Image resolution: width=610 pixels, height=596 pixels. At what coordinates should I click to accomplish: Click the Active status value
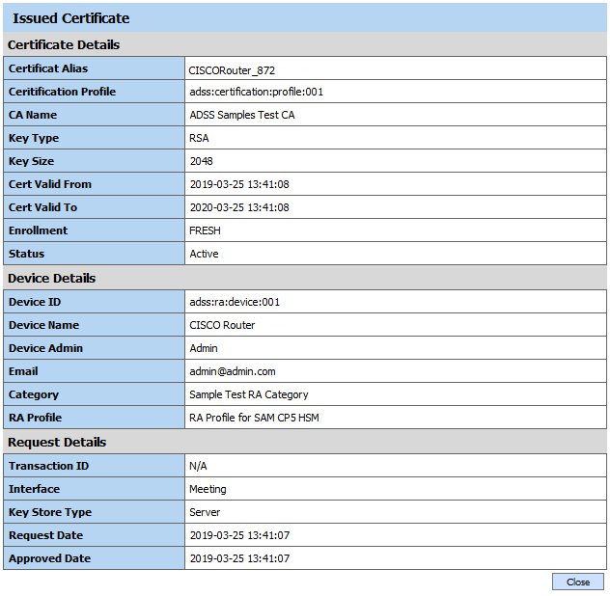[x=204, y=255]
